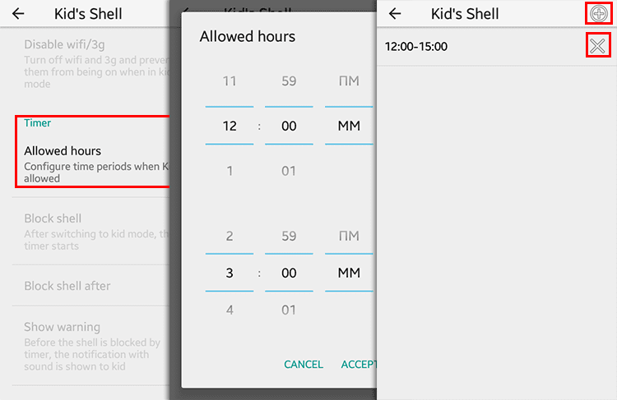Select minute 59 in start time picker
This screenshot has width=617, height=400.
pyautogui.click(x=289, y=81)
